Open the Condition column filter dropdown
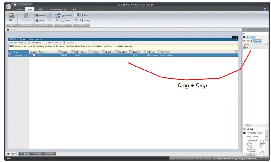 (131, 52)
